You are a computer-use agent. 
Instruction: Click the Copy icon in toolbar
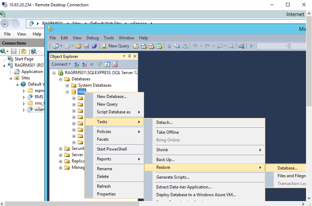coord(177,46)
